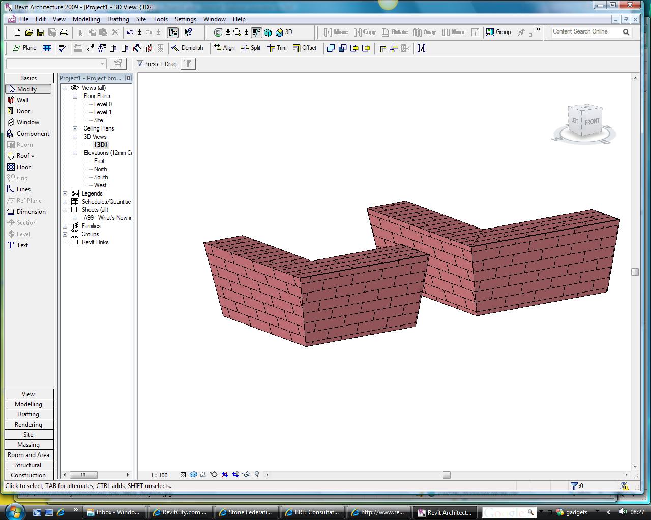Toggle the selection filter funnel button
The width and height of the screenshot is (651, 520).
(188, 64)
